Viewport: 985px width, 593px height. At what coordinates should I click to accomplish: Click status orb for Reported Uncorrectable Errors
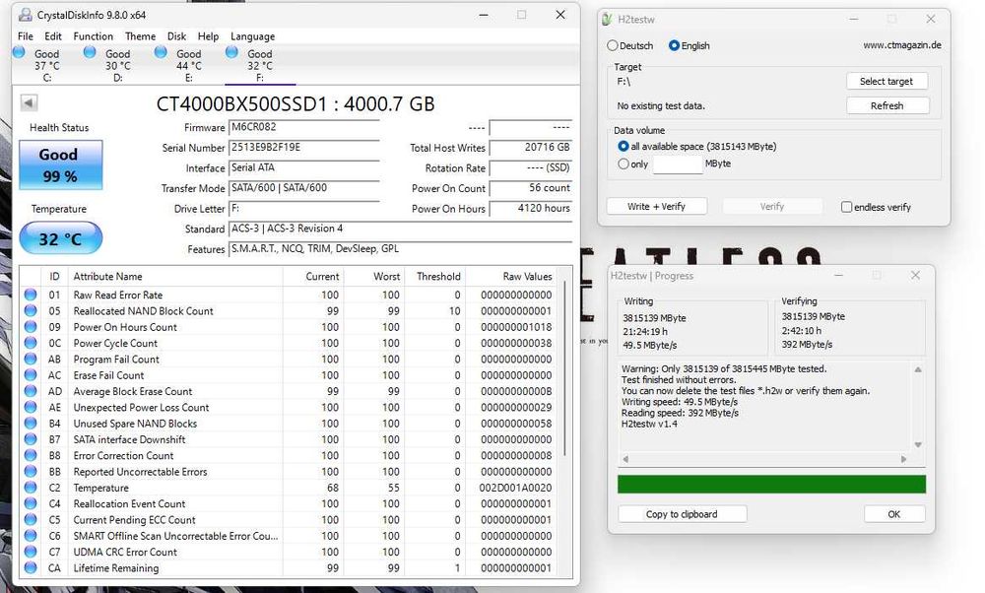pos(31,471)
